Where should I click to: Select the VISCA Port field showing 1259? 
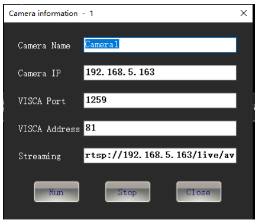[x=160, y=100]
